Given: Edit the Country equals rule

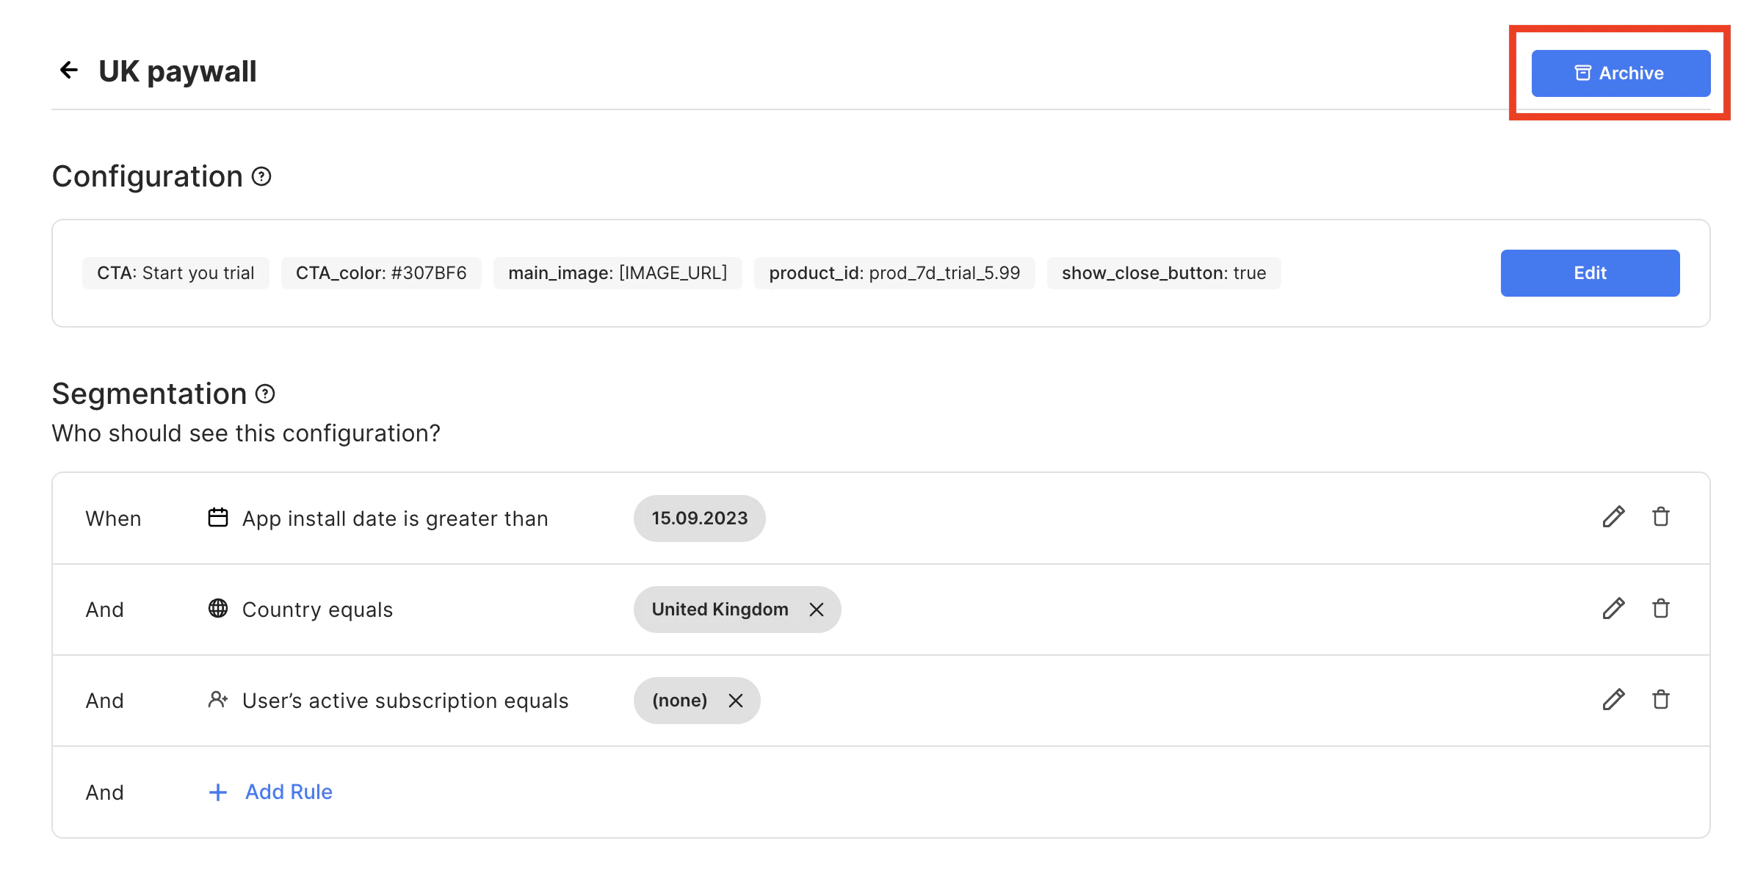Looking at the screenshot, I should pyautogui.click(x=1613, y=609).
